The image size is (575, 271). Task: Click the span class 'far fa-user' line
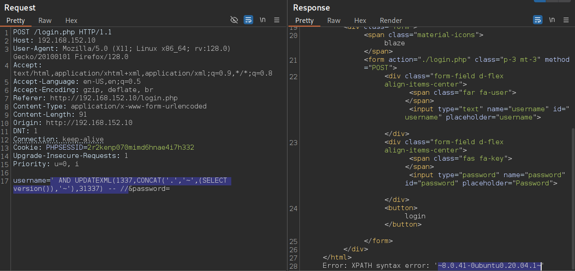pyautogui.click(x=463, y=92)
